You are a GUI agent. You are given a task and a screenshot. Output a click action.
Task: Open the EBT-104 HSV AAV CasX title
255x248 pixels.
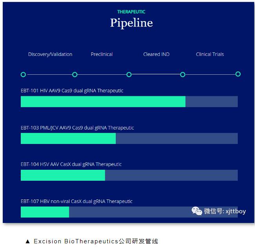pyautogui.click(x=71, y=164)
